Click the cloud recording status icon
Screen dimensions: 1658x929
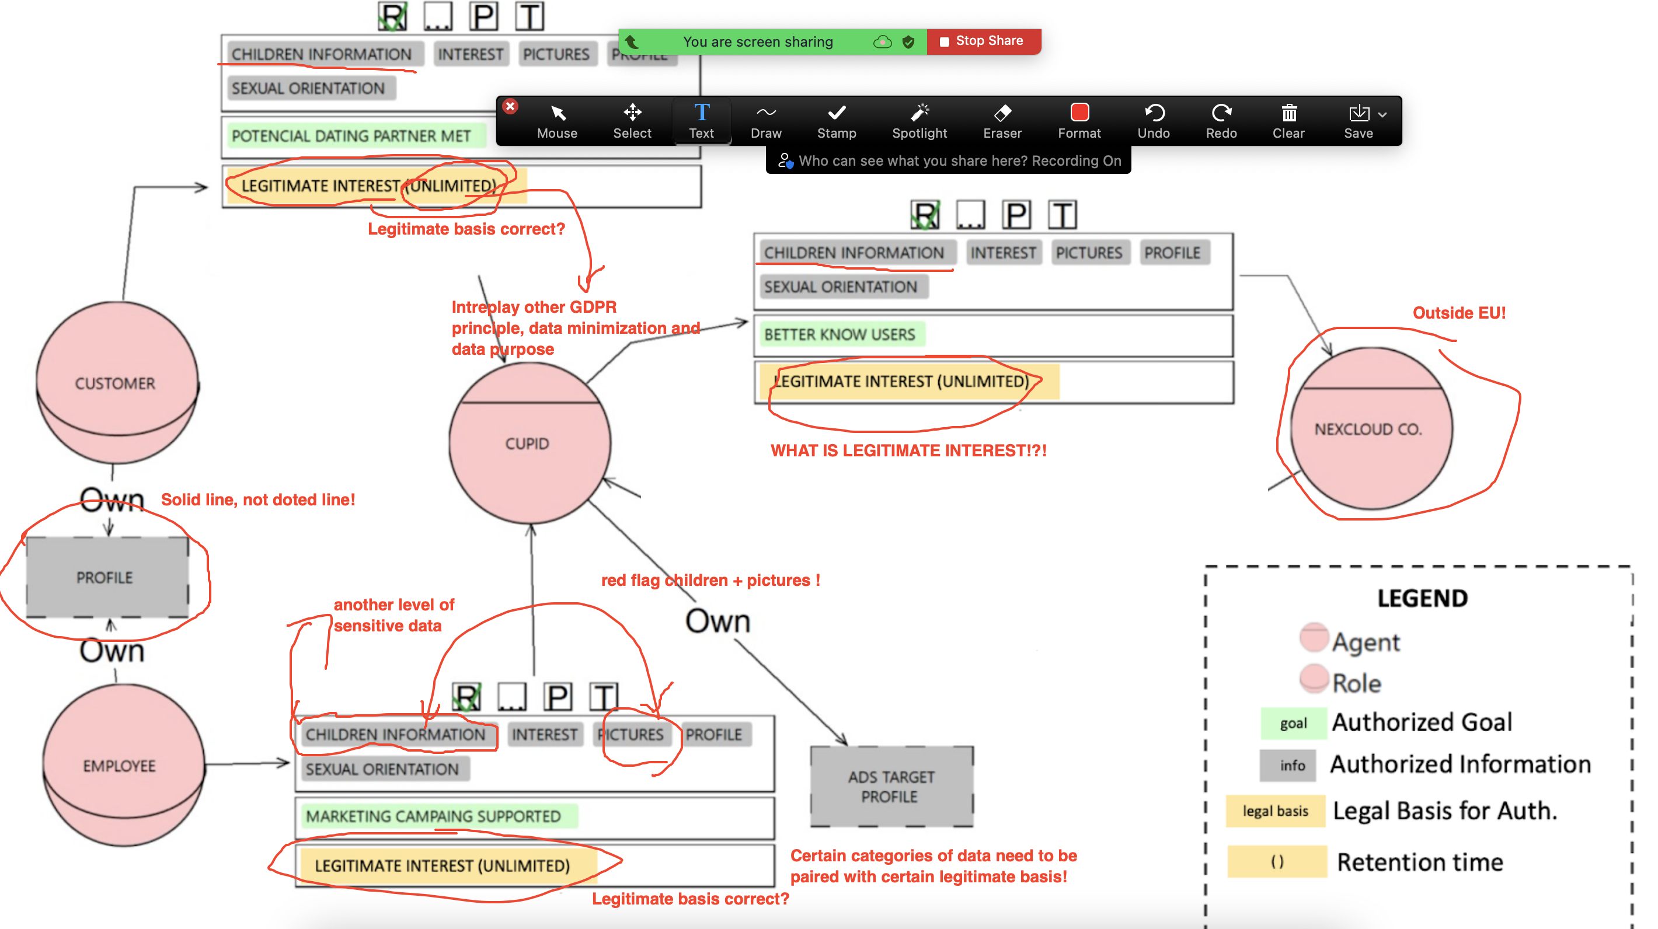[x=882, y=42]
